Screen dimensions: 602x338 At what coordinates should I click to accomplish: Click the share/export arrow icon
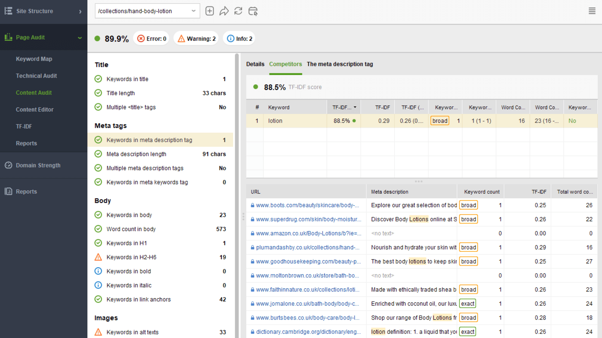click(x=224, y=11)
